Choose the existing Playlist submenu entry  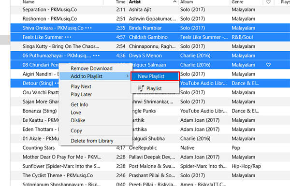tap(155, 88)
